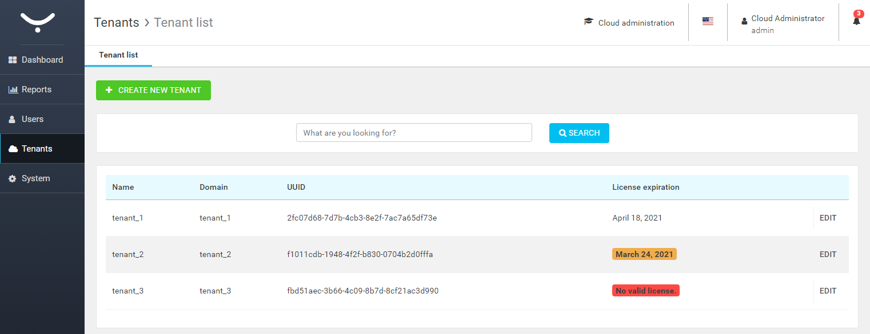Click the Cloud administration link
The image size is (870, 334).
point(629,23)
